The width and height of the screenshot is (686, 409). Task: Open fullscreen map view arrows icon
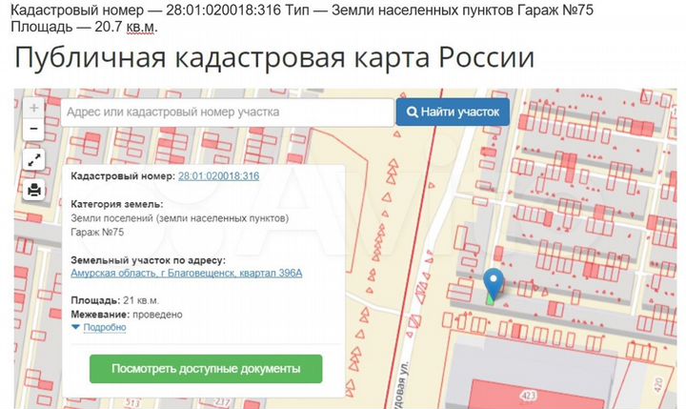tap(33, 160)
